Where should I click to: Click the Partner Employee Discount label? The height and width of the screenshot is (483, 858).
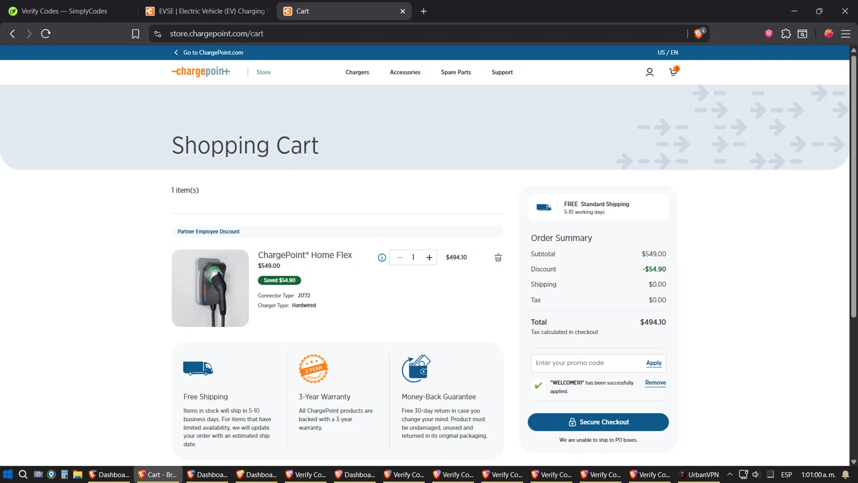click(208, 232)
